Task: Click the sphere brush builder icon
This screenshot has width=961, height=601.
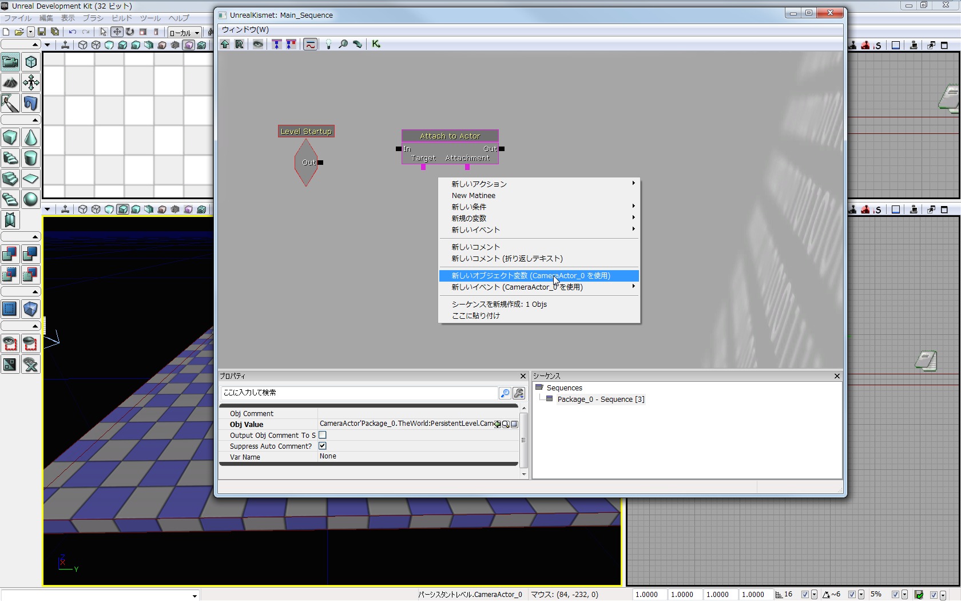Action: [x=31, y=199]
